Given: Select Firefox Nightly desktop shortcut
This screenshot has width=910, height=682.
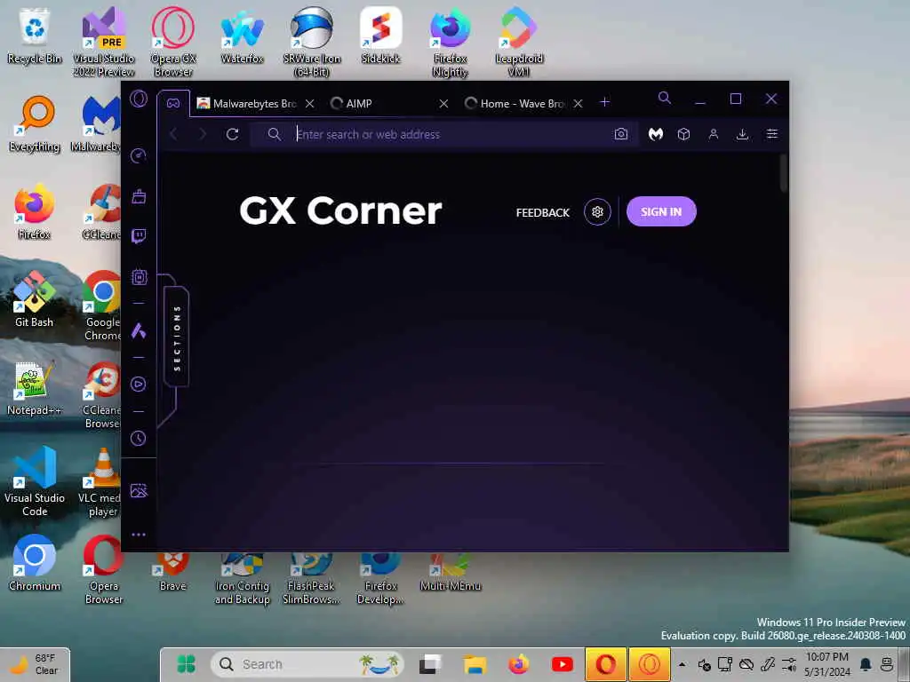Looking at the screenshot, I should coord(450,42).
